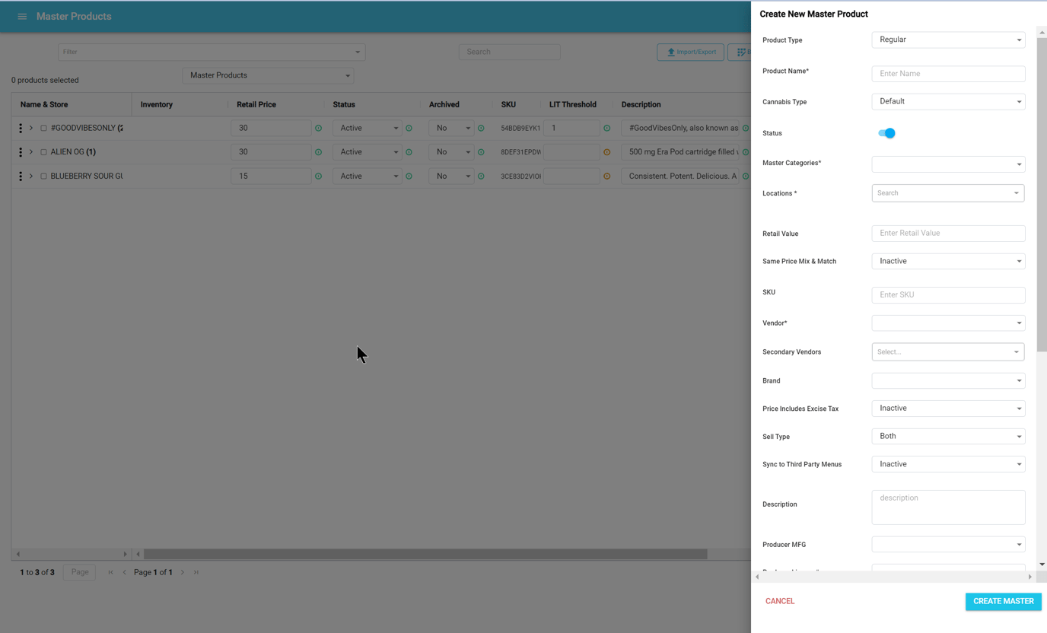Click CANCEL in the create panel
Screen dimensions: 1047x633
click(780, 601)
